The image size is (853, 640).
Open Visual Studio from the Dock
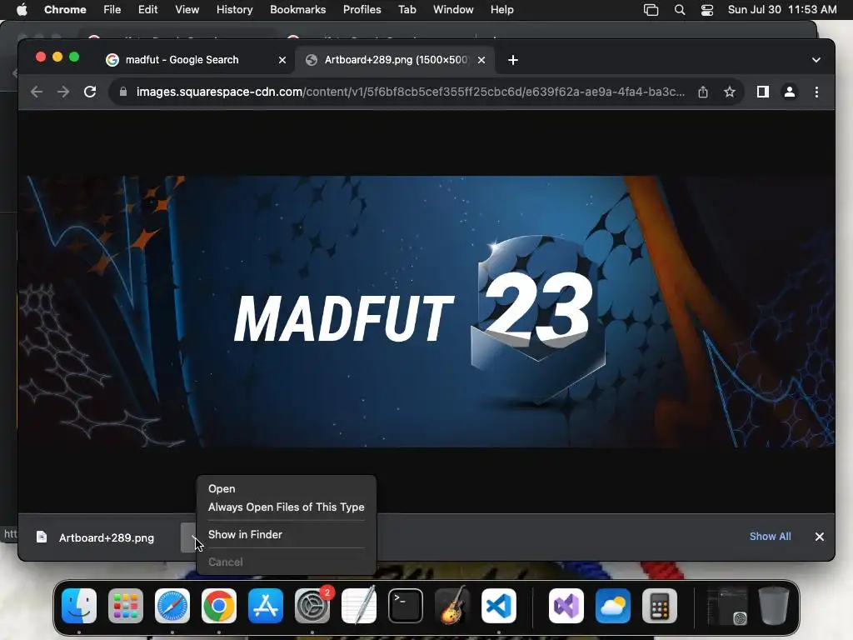tap(566, 606)
